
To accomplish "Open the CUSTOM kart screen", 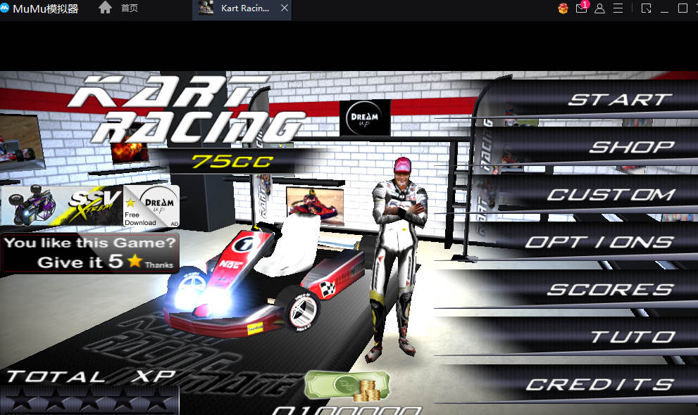I will click(610, 195).
